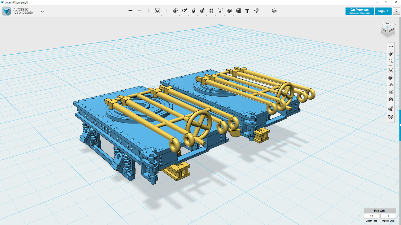Screen dimensions: 401x225
Task: Open the Linear Snap value dropdown
Action: coord(372,216)
